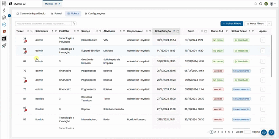Screen dimensions: 279x139
Task: Filter the Serviço column
Action: [100, 31]
